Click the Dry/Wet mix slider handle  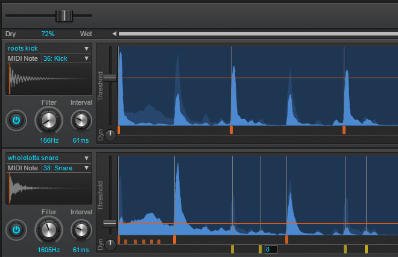(x=64, y=16)
